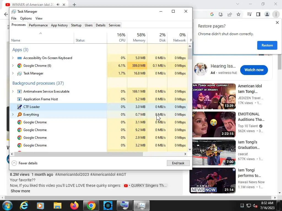Click the Chrome icon in the 9.2 MB row

tap(20, 130)
